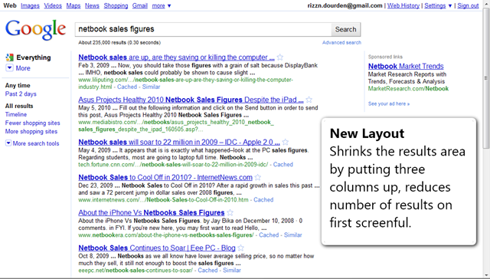Select Timeline view in sidebar
Image resolution: width=490 pixels, height=279 pixels.
16,114
